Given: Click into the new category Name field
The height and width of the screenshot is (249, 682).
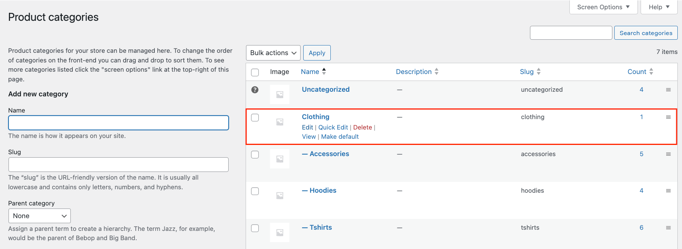Looking at the screenshot, I should pos(118,123).
